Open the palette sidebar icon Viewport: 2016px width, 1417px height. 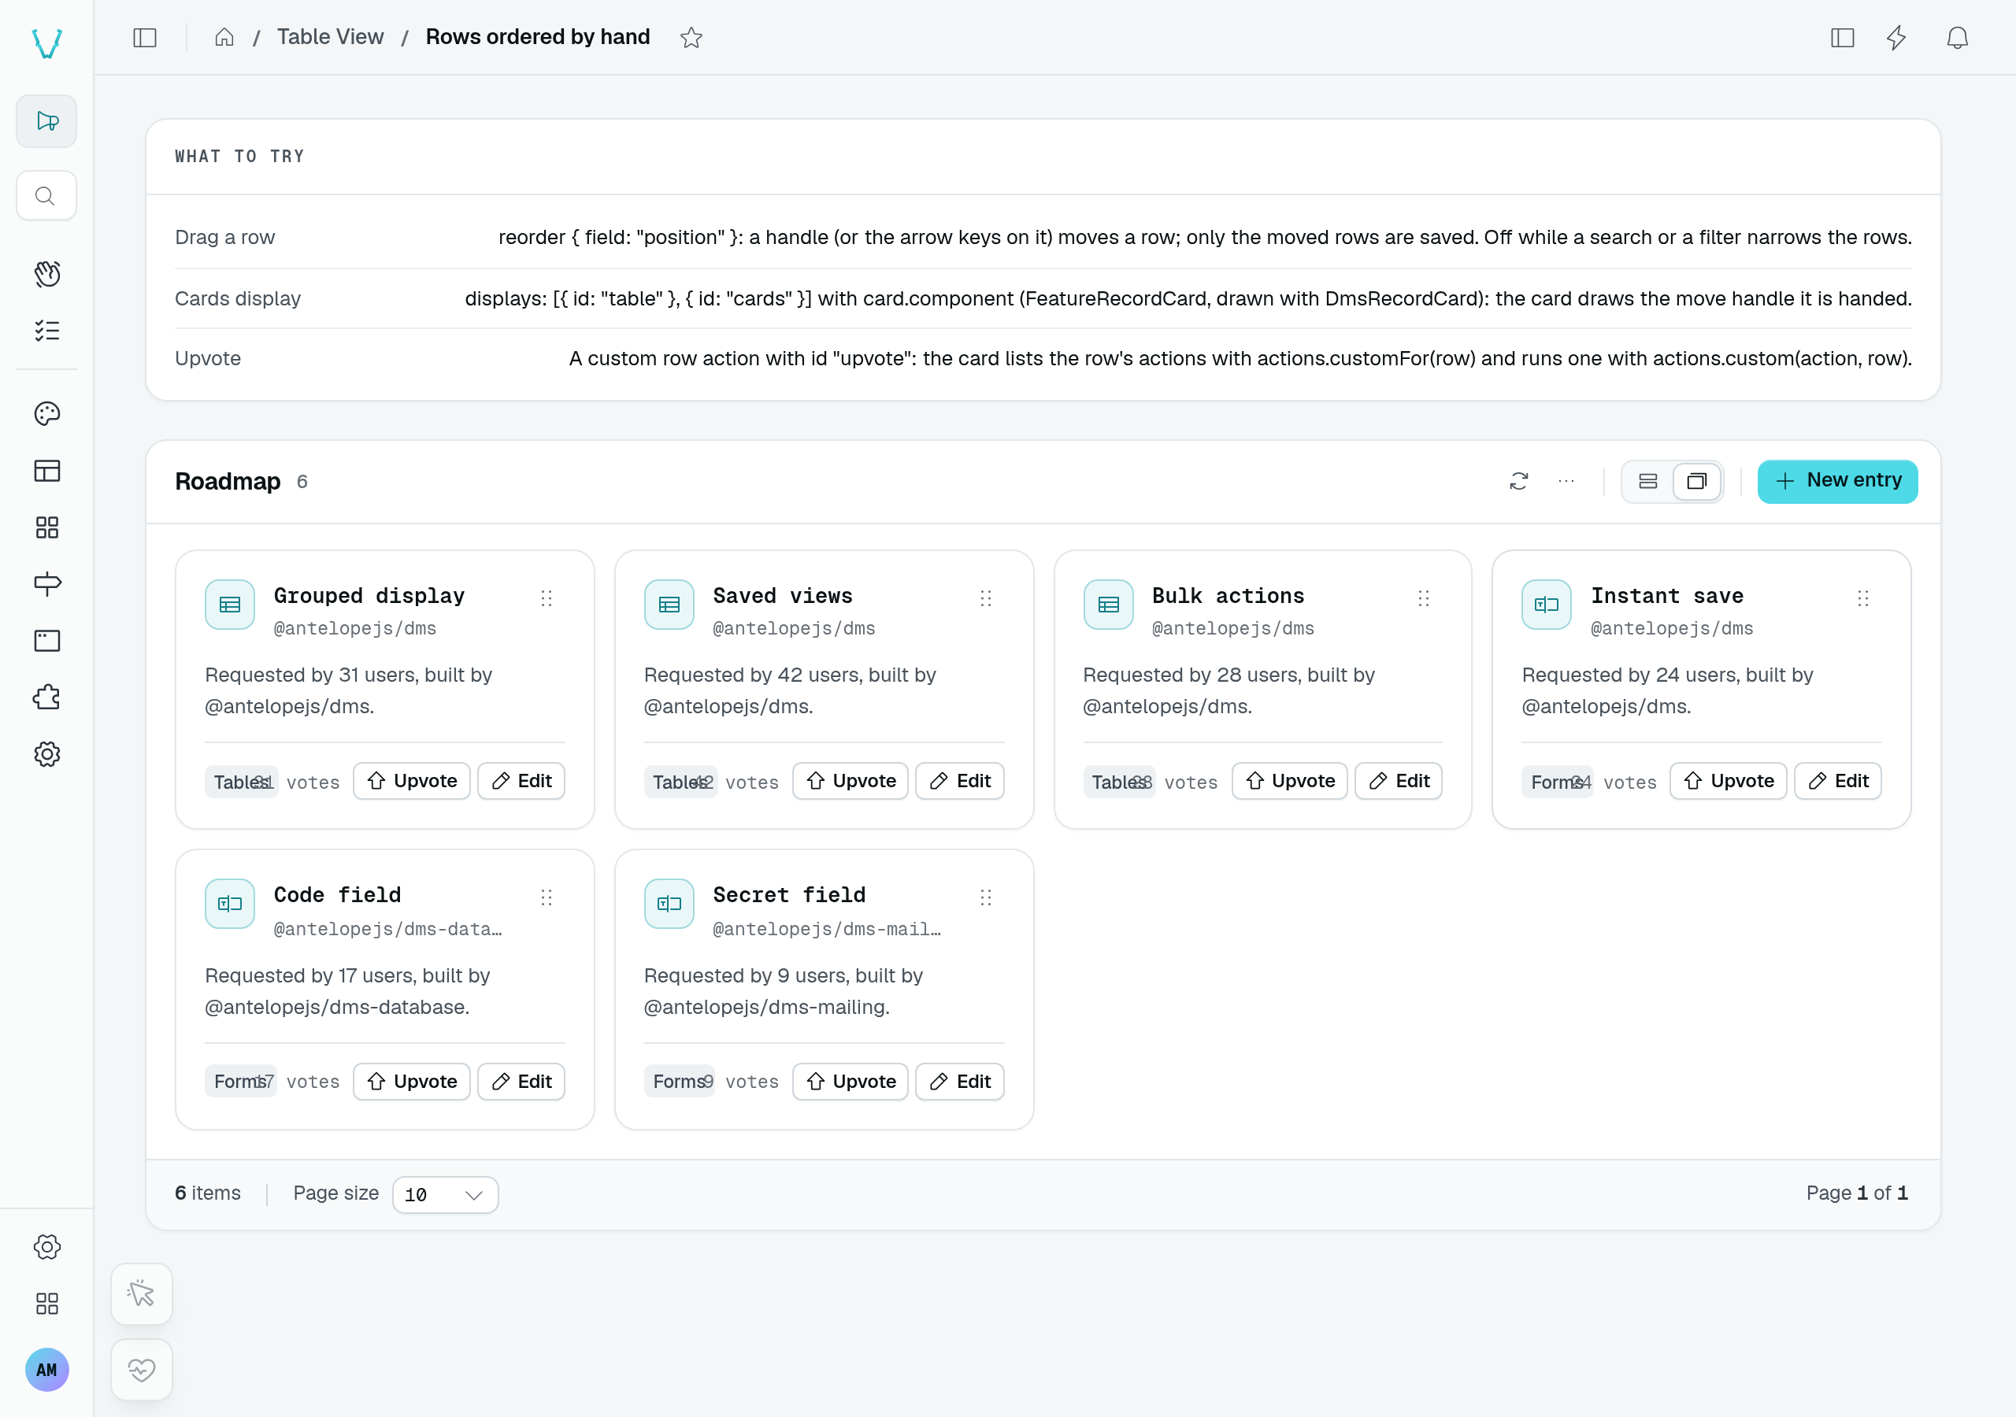point(46,413)
